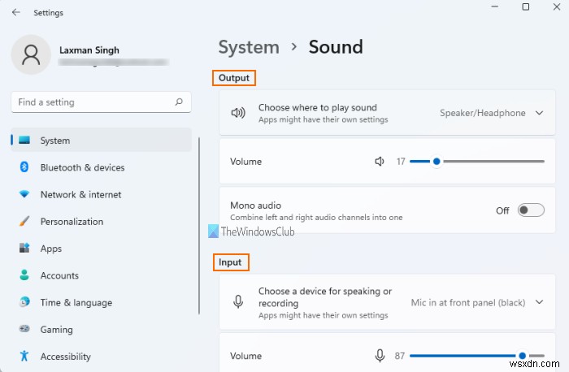569x372 pixels.
Task: Expand the Speaker/Headphone output device chevron
Action: (x=540, y=113)
